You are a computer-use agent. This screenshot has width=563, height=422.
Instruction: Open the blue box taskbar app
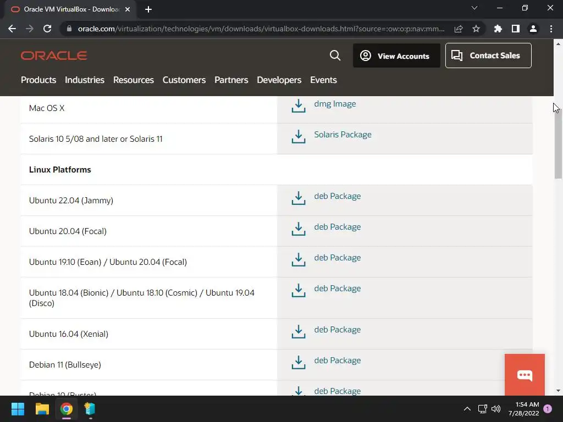point(90,409)
